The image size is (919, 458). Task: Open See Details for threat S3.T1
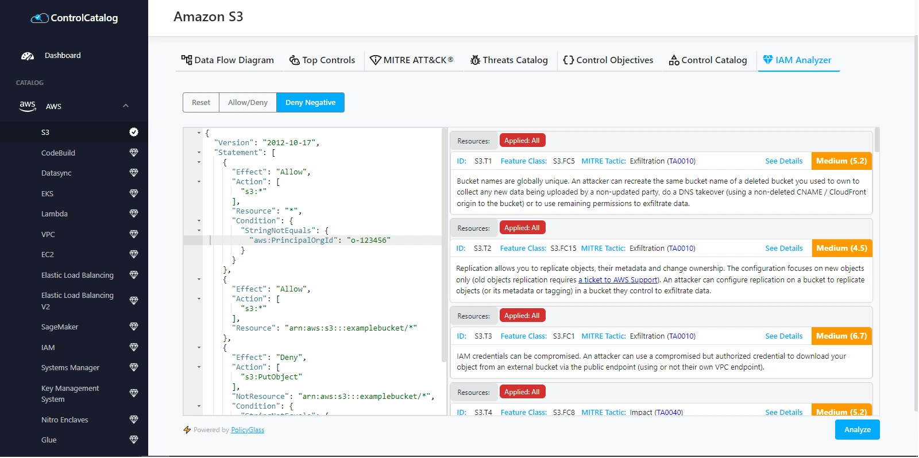784,161
